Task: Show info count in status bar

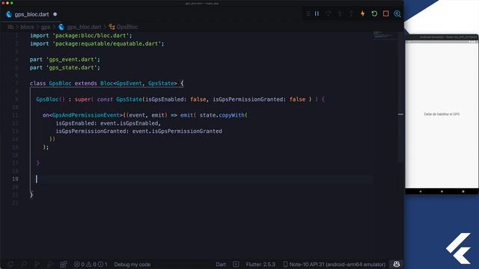Action: click(x=103, y=265)
